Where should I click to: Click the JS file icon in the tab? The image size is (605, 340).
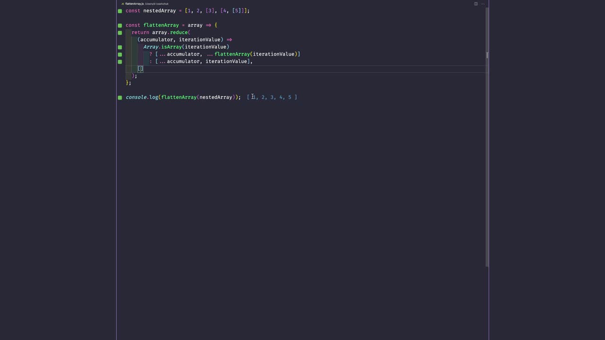click(x=122, y=4)
